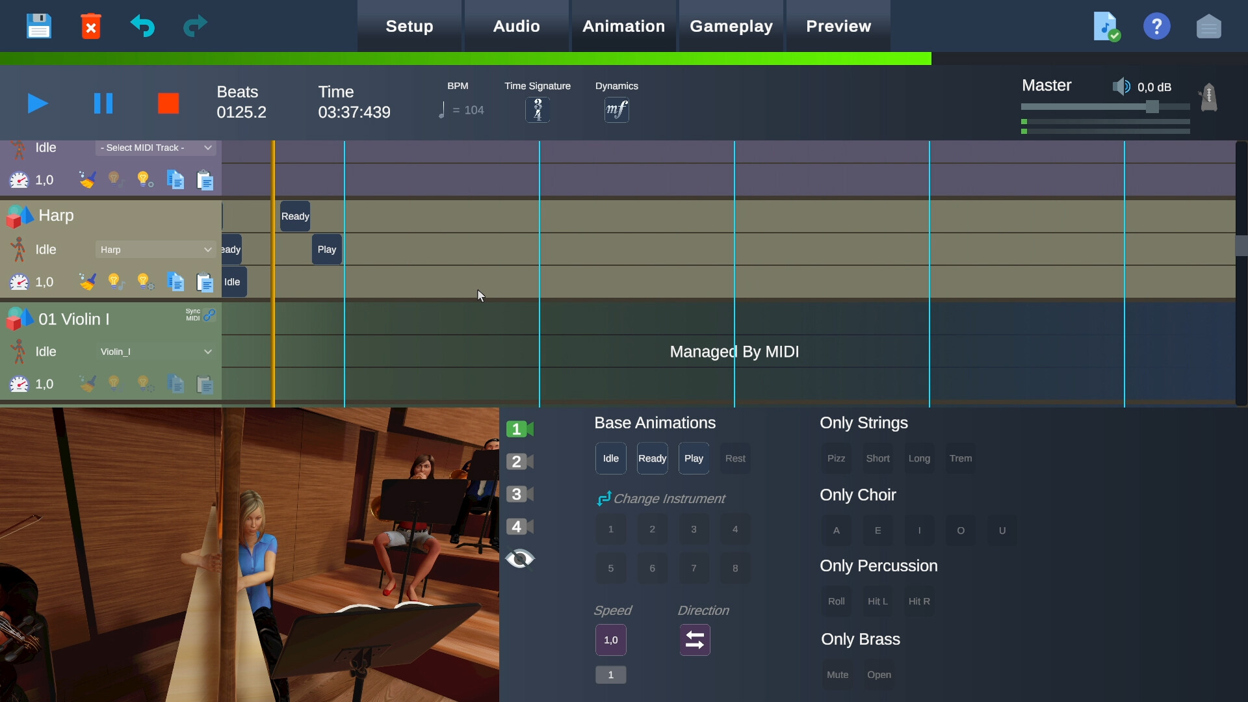Open the help question mark icon
Viewport: 1248px width, 702px height.
(1156, 26)
